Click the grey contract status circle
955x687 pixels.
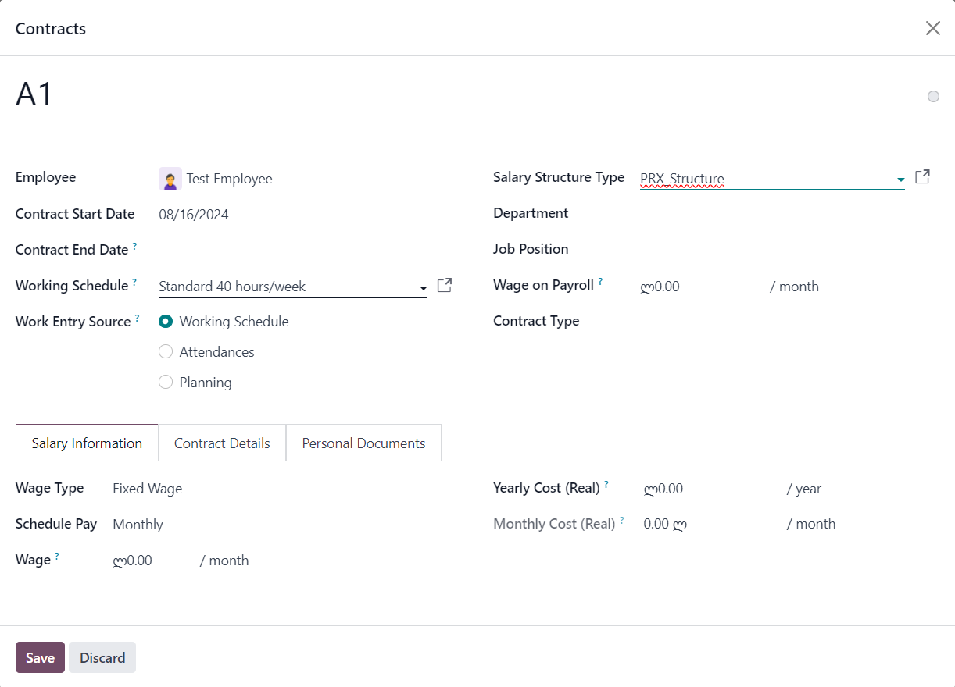click(933, 97)
